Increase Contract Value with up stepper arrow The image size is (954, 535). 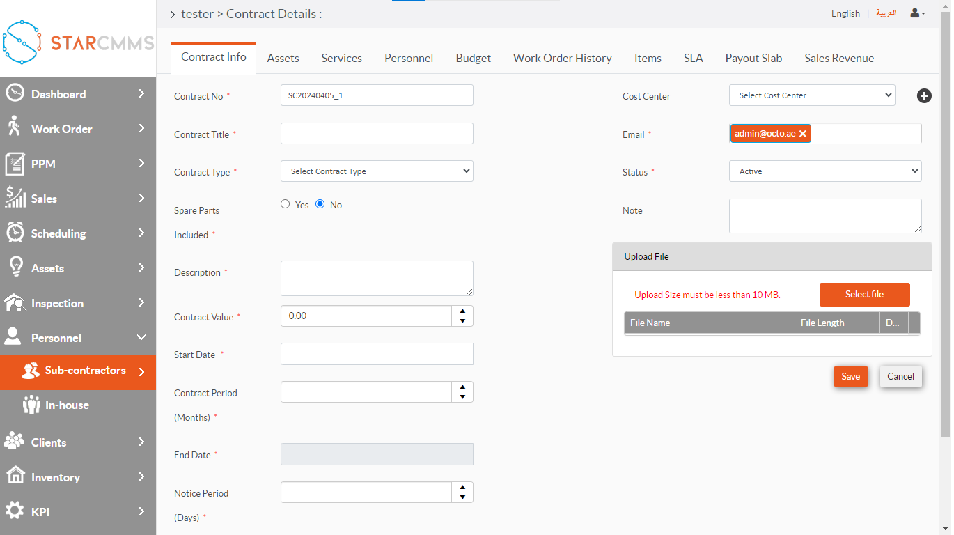click(462, 311)
